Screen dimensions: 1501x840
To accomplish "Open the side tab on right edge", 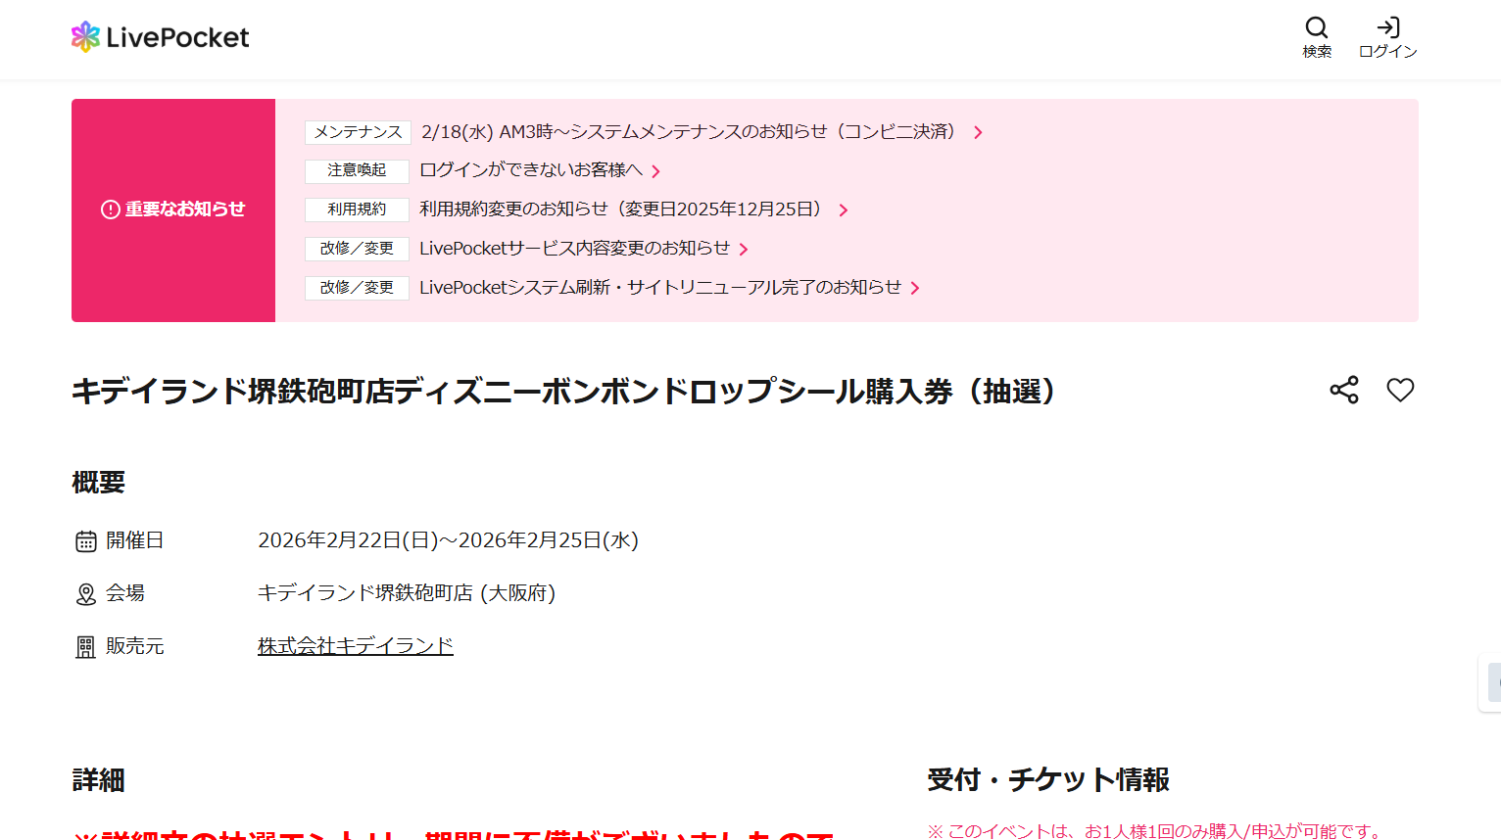I will pyautogui.click(x=1490, y=682).
